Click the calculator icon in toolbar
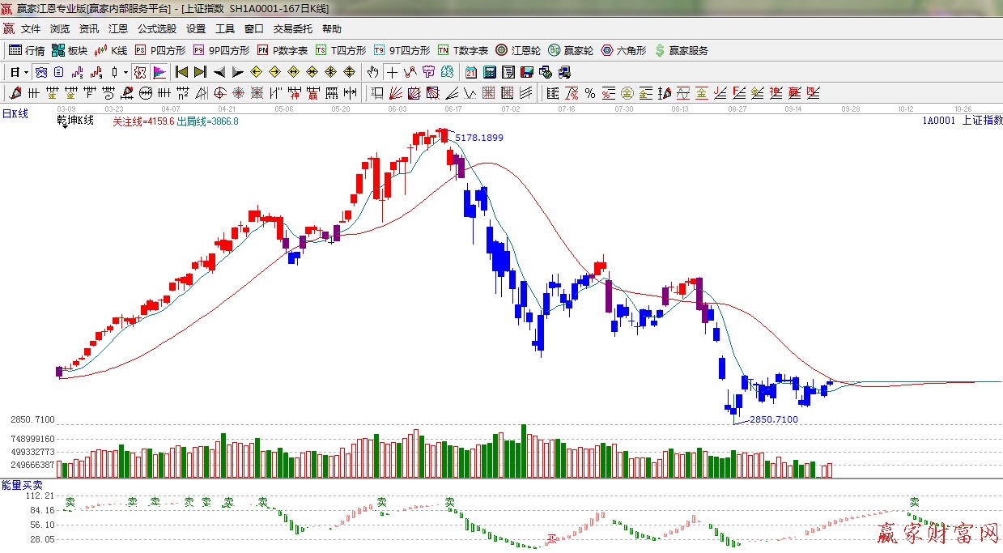The height and width of the screenshot is (553, 1003). click(489, 72)
